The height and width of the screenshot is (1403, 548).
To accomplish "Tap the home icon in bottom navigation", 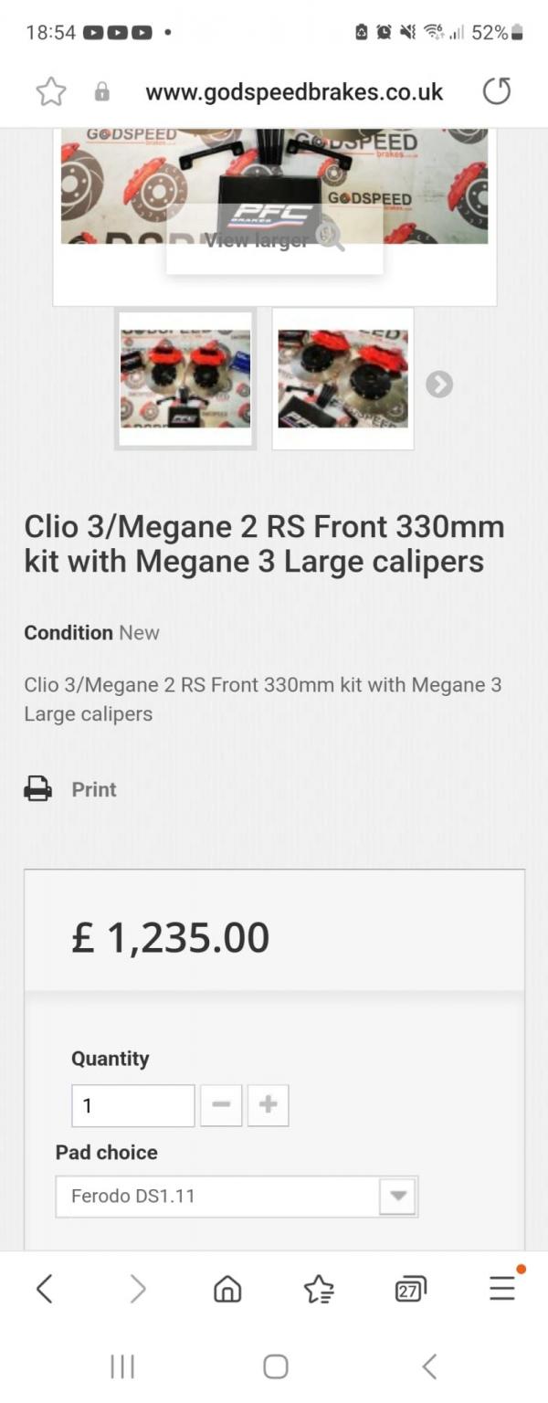I will tap(227, 1288).
